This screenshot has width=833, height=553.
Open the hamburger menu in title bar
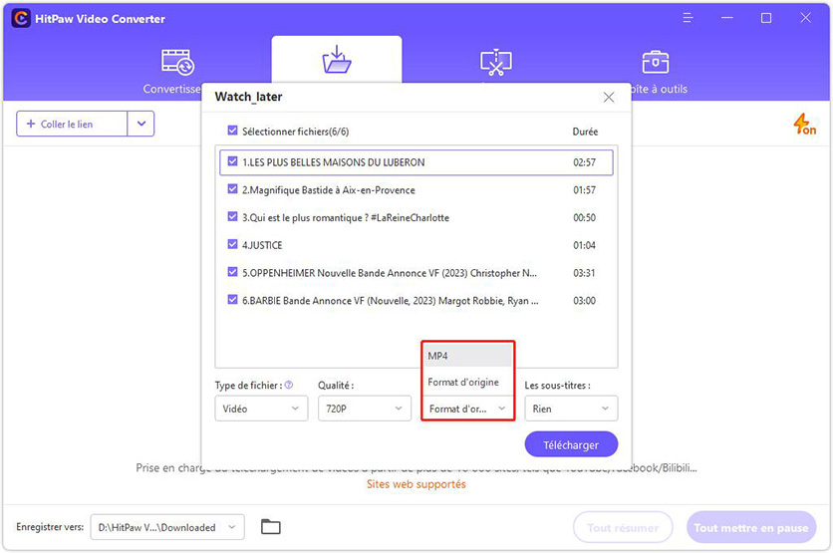(688, 18)
